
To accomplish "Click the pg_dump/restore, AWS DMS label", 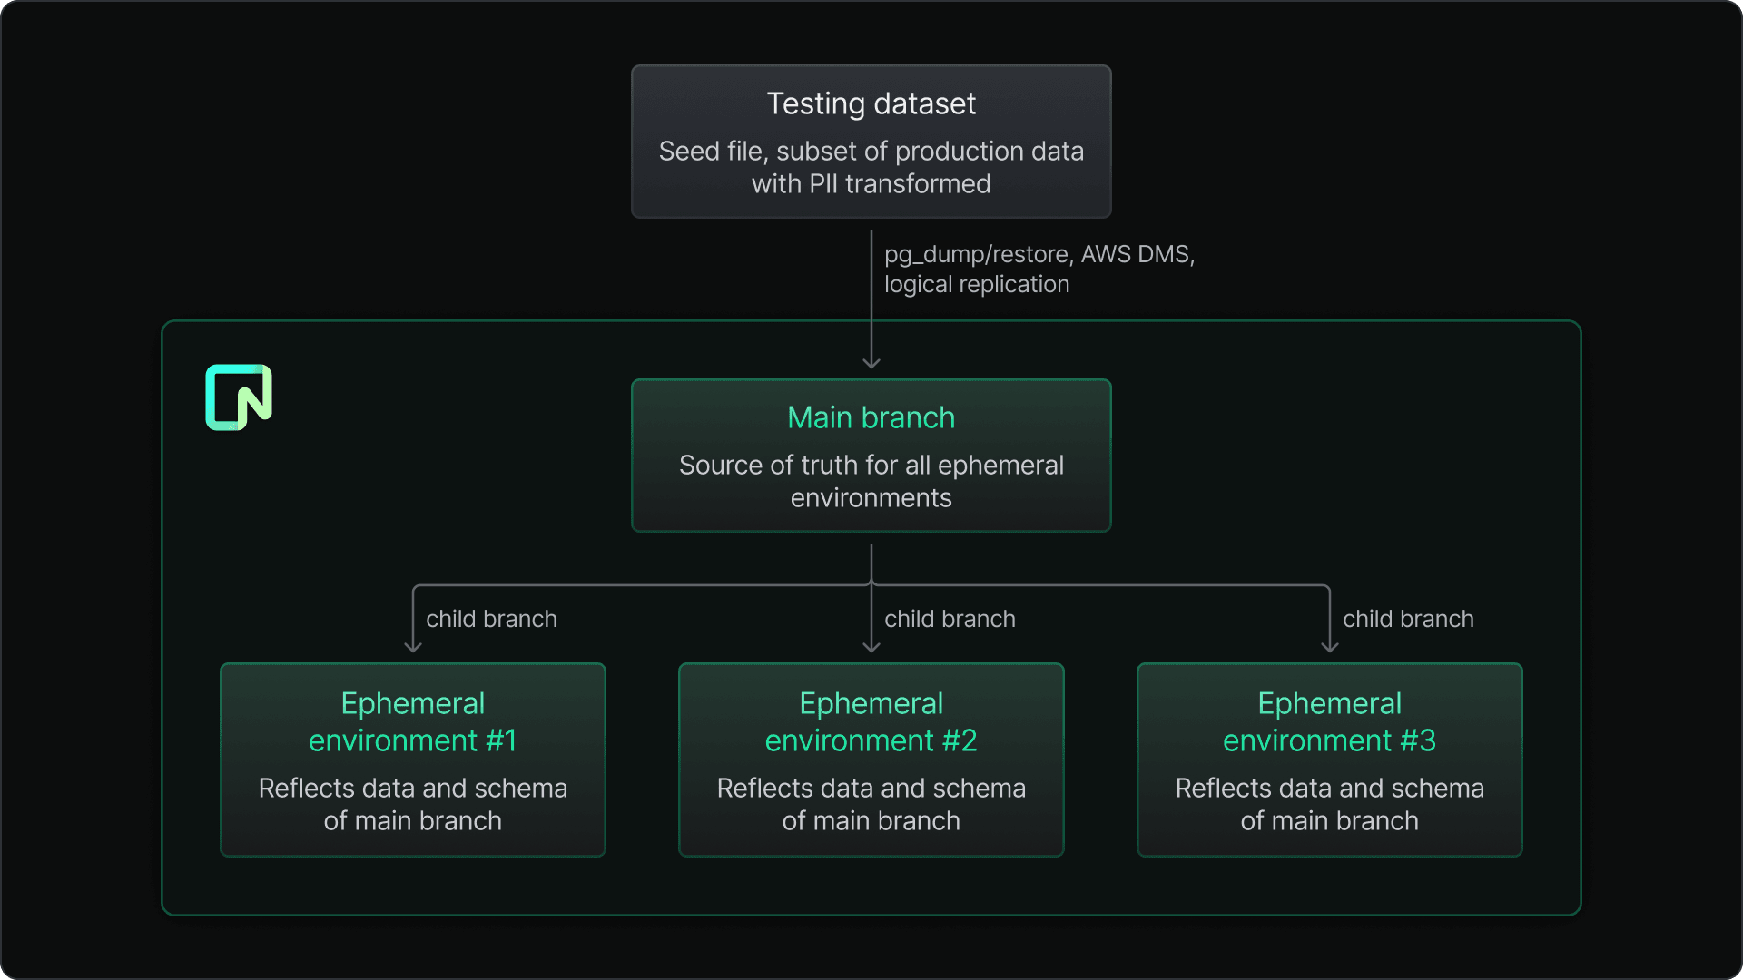I will pyautogui.click(x=1039, y=254).
